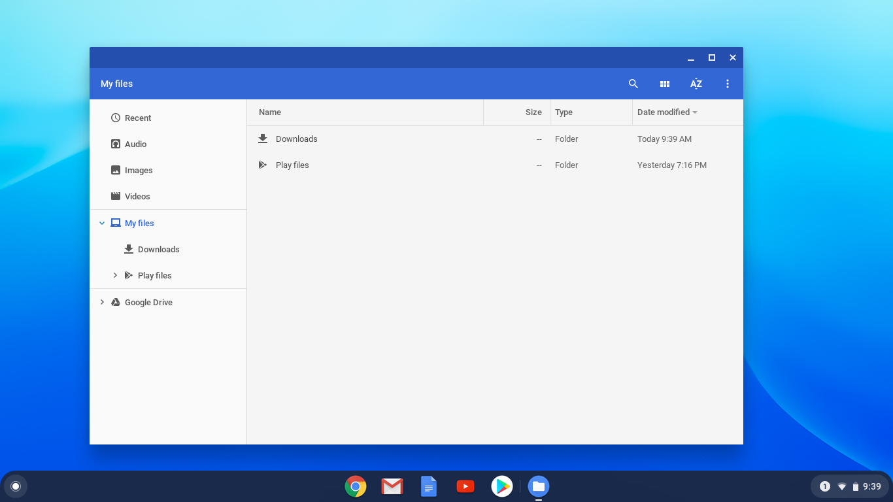Image resolution: width=893 pixels, height=502 pixels.
Task: Sort by the Name column header
Action: [x=270, y=112]
